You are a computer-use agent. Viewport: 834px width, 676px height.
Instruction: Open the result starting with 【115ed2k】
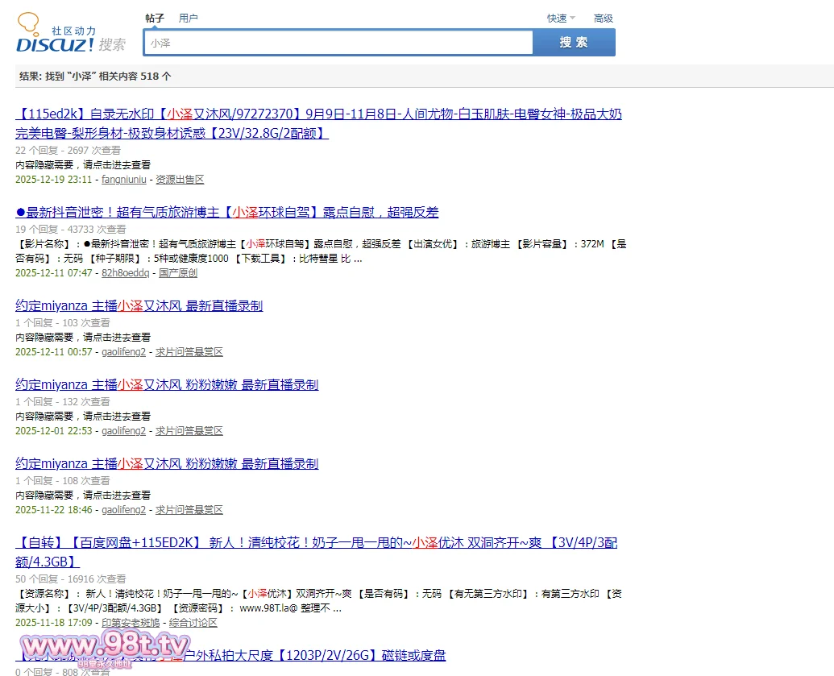318,114
